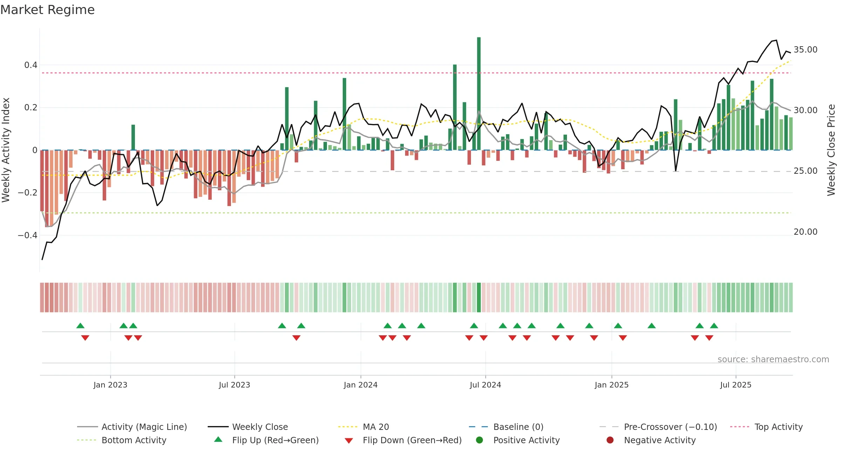Click the Jul 2023 axis label

click(x=234, y=385)
